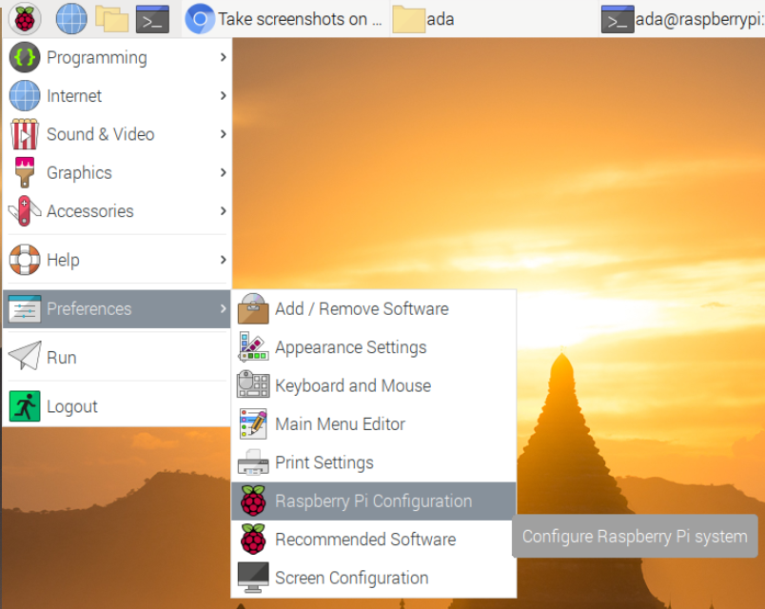765x609 pixels.
Task: Open the Main Menu Editor pencil icon
Action: (253, 423)
